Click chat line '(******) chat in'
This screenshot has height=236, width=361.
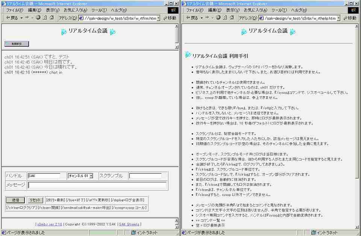[33, 72]
